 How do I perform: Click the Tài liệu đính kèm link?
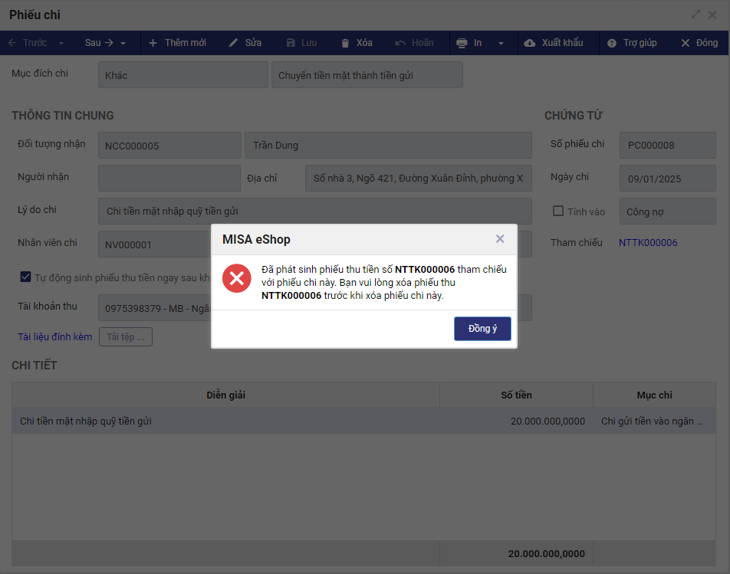(55, 336)
